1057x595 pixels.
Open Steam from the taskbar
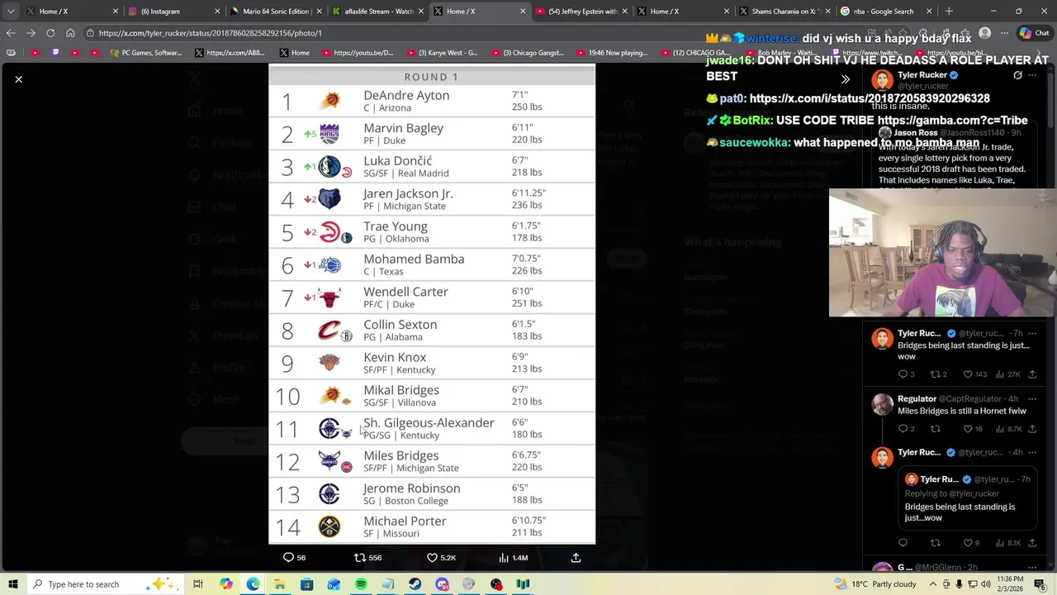tap(415, 584)
